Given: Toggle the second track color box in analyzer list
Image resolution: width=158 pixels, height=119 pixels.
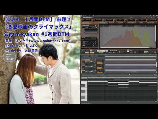Looking at the screenshot, I should click(x=84, y=44).
